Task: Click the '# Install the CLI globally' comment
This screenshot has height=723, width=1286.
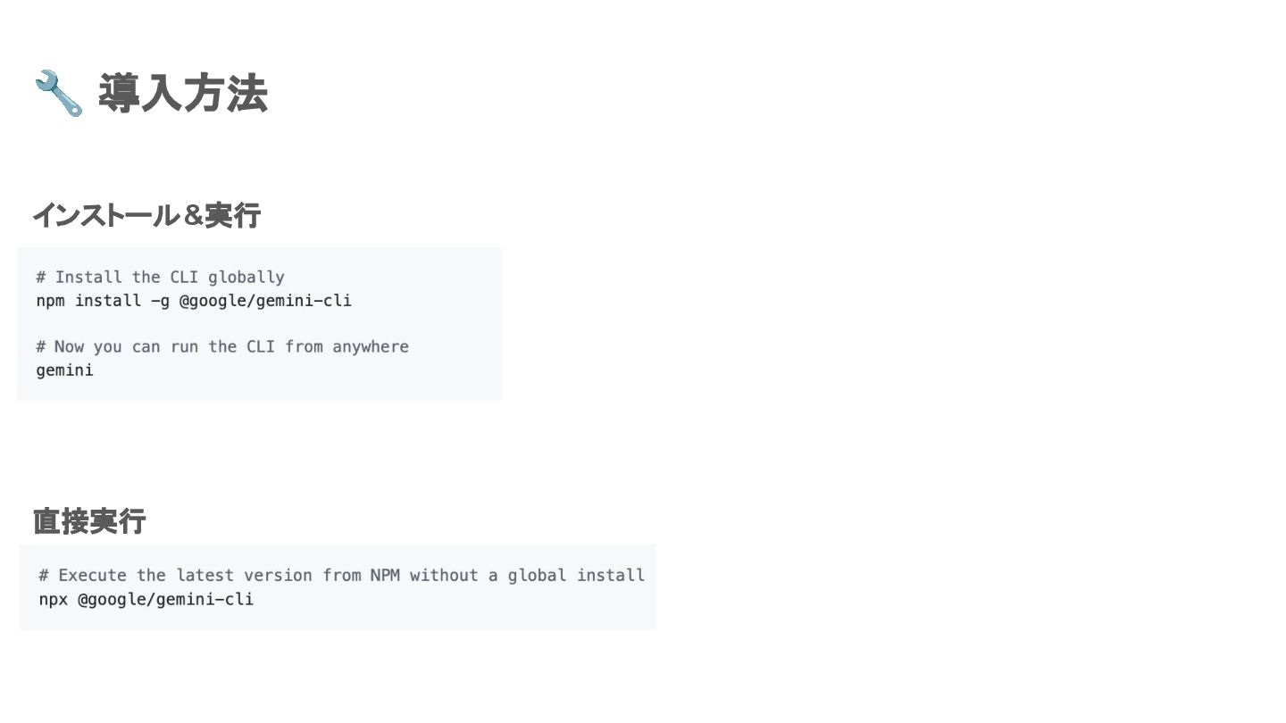Action: click(161, 277)
